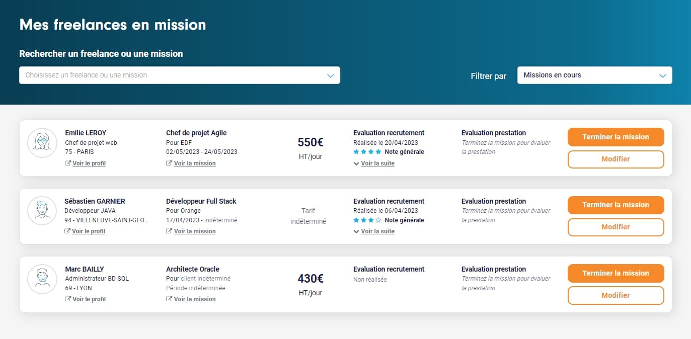Click star rating in Emilie LEROY's evaluation

point(367,152)
